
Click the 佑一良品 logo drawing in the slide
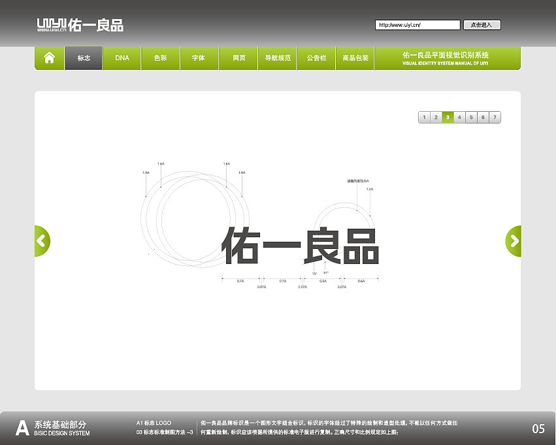[x=300, y=246]
